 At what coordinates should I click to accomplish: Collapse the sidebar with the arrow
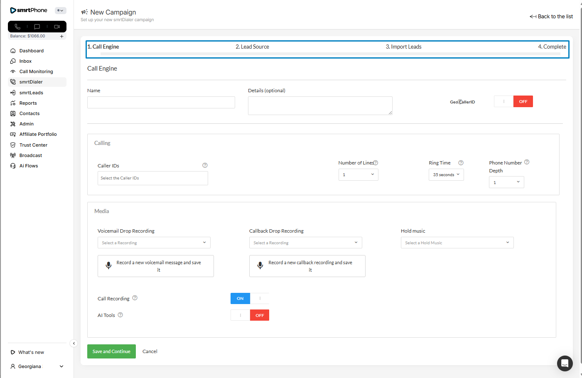tap(74, 343)
